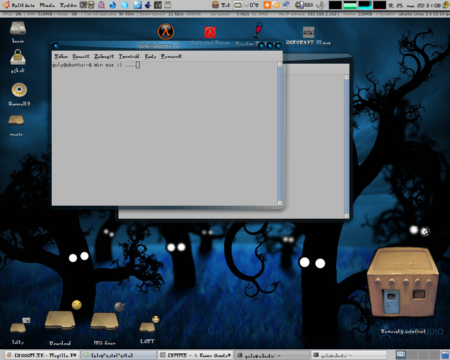Open the Terminál menu
The width and height of the screenshot is (450, 360).
pyautogui.click(x=129, y=56)
